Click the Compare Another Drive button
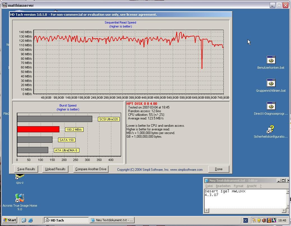Image resolution: width=291 pixels, height=226 pixels. click(91, 169)
